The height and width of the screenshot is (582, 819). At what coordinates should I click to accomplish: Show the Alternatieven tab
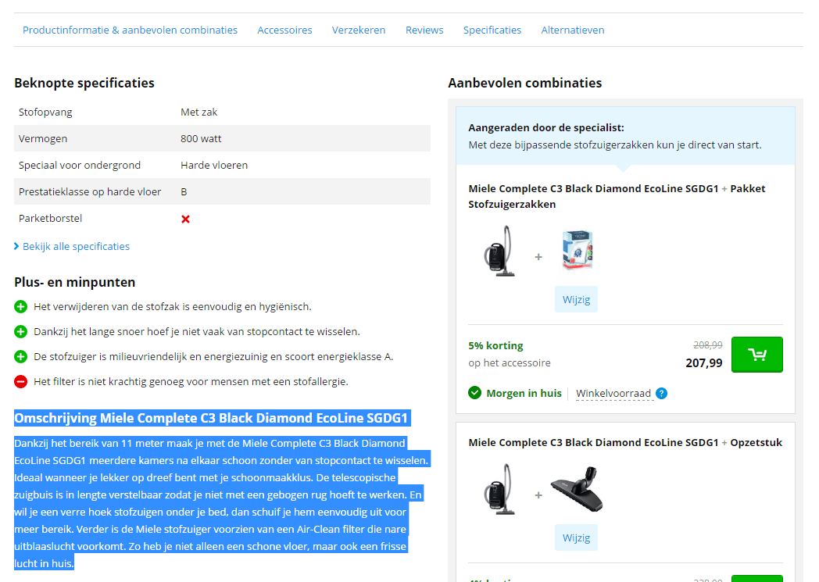pyautogui.click(x=573, y=30)
